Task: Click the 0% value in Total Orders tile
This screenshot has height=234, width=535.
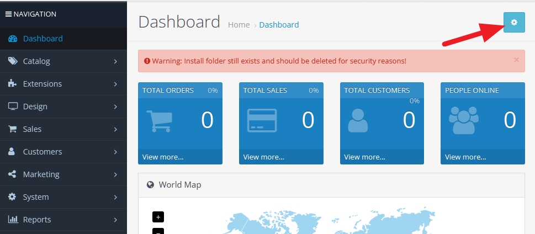Action: coord(213,91)
